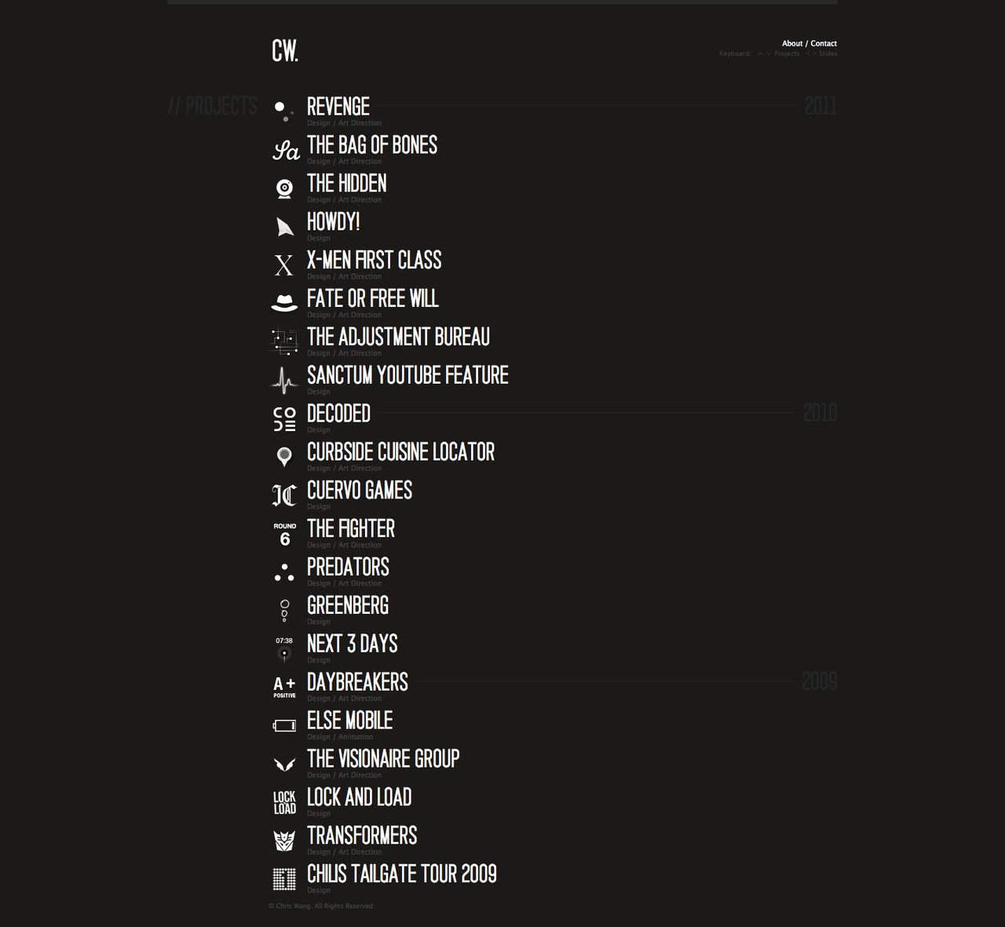
Task: Select the Revenge circles icon
Action: [284, 111]
